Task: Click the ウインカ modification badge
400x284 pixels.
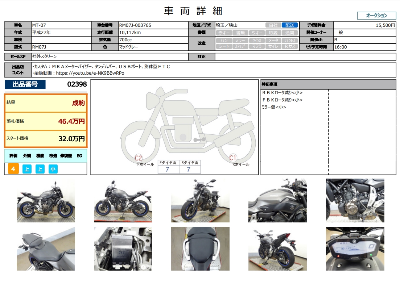Action: pyautogui.click(x=257, y=40)
